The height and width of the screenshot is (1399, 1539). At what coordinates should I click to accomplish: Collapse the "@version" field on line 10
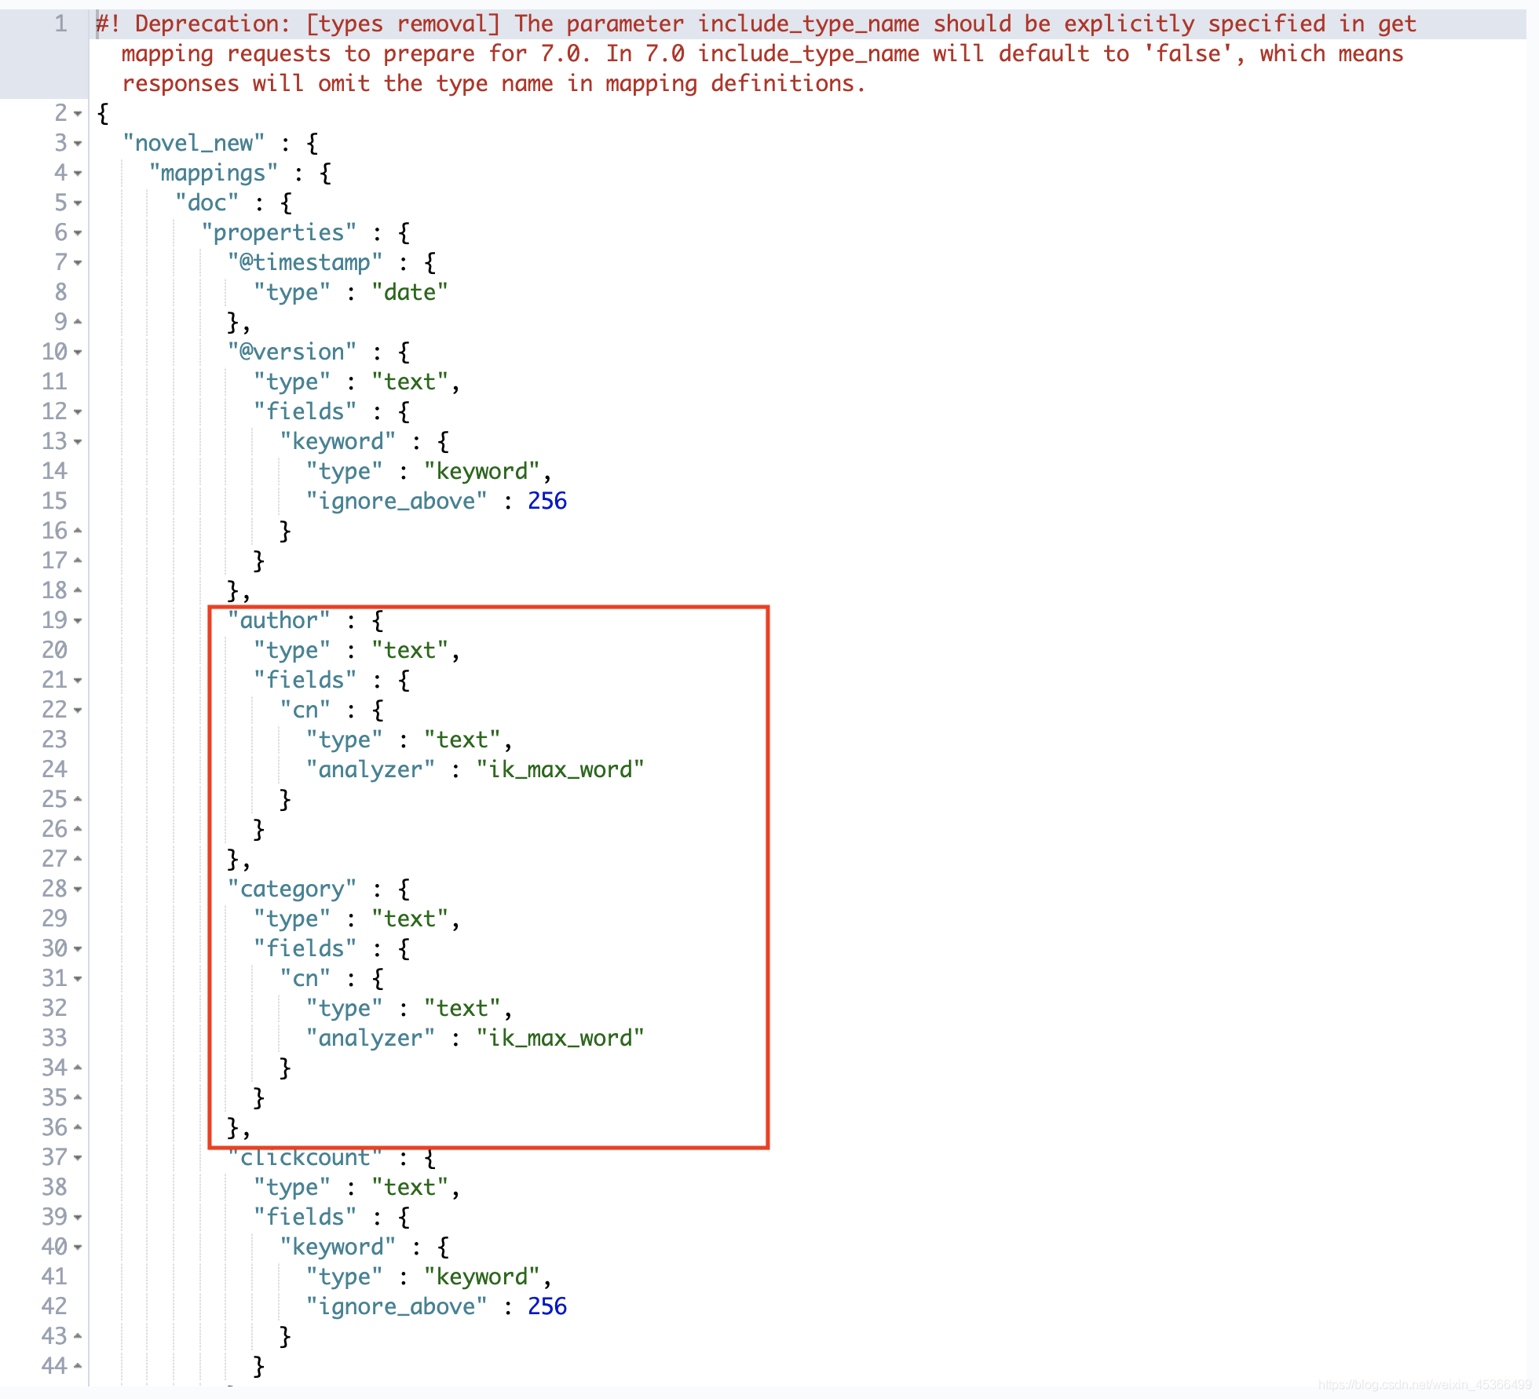pyautogui.click(x=78, y=352)
